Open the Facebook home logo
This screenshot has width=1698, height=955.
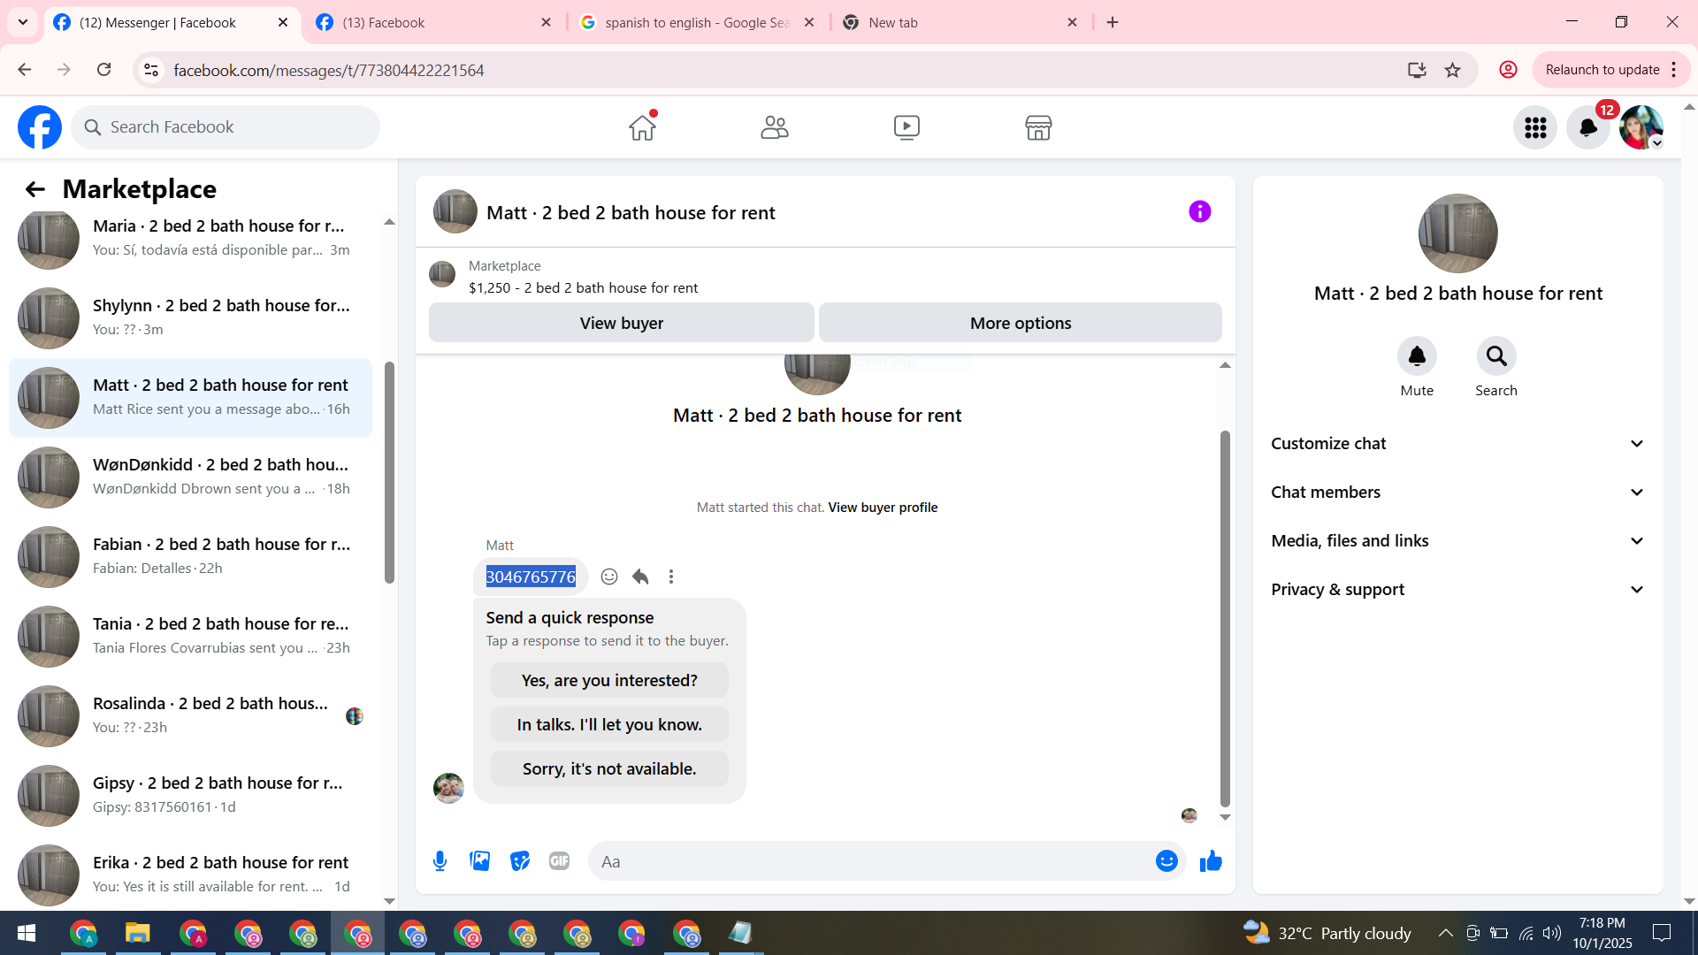pos(40,127)
